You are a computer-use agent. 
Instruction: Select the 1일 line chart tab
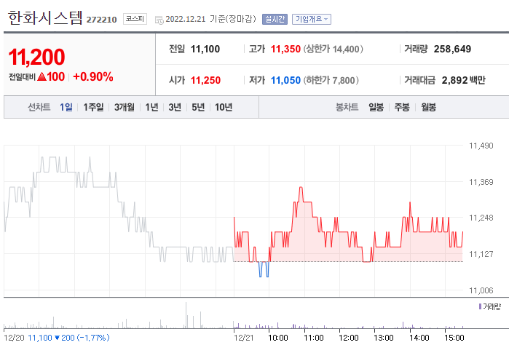point(66,107)
